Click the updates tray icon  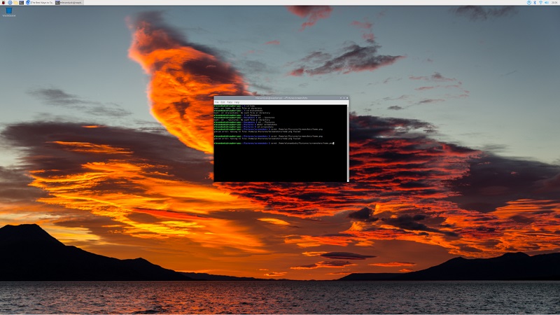(528, 3)
